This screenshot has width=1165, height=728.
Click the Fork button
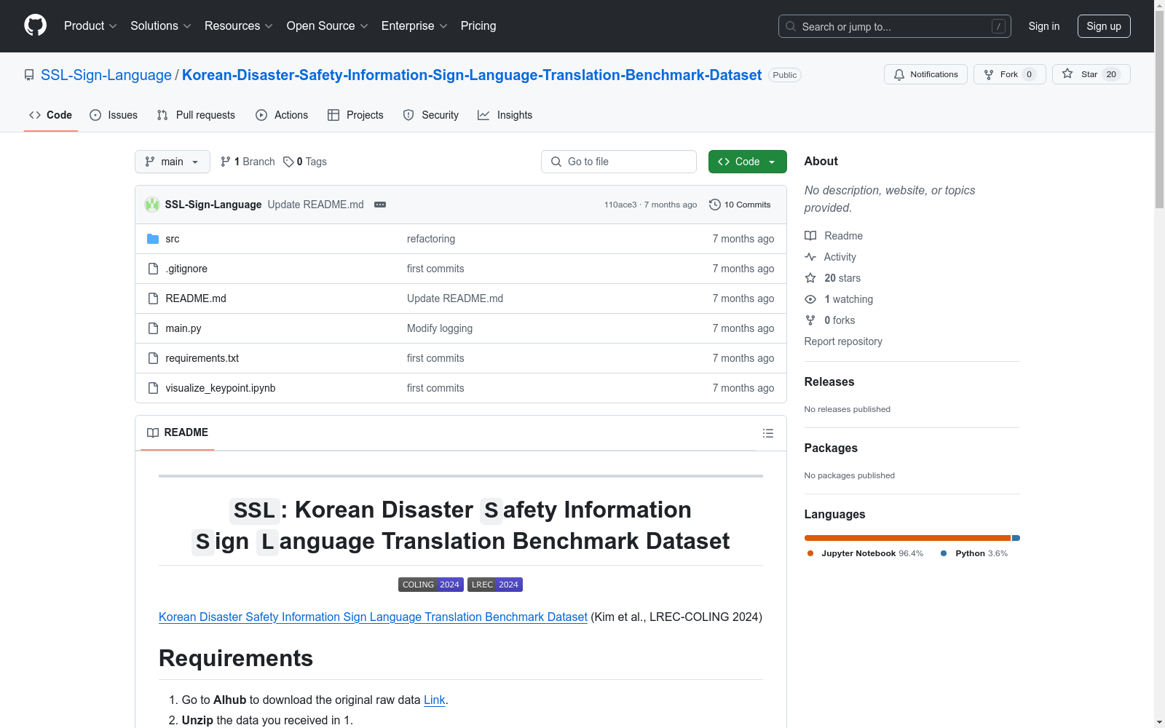[1010, 74]
